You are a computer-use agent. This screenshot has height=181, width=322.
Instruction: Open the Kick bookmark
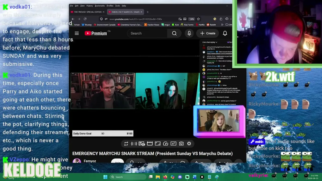point(175,25)
